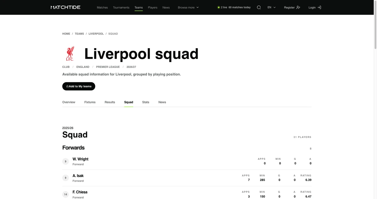Click the MATCHTIDE logo
This screenshot has width=377, height=199.
(x=65, y=7)
